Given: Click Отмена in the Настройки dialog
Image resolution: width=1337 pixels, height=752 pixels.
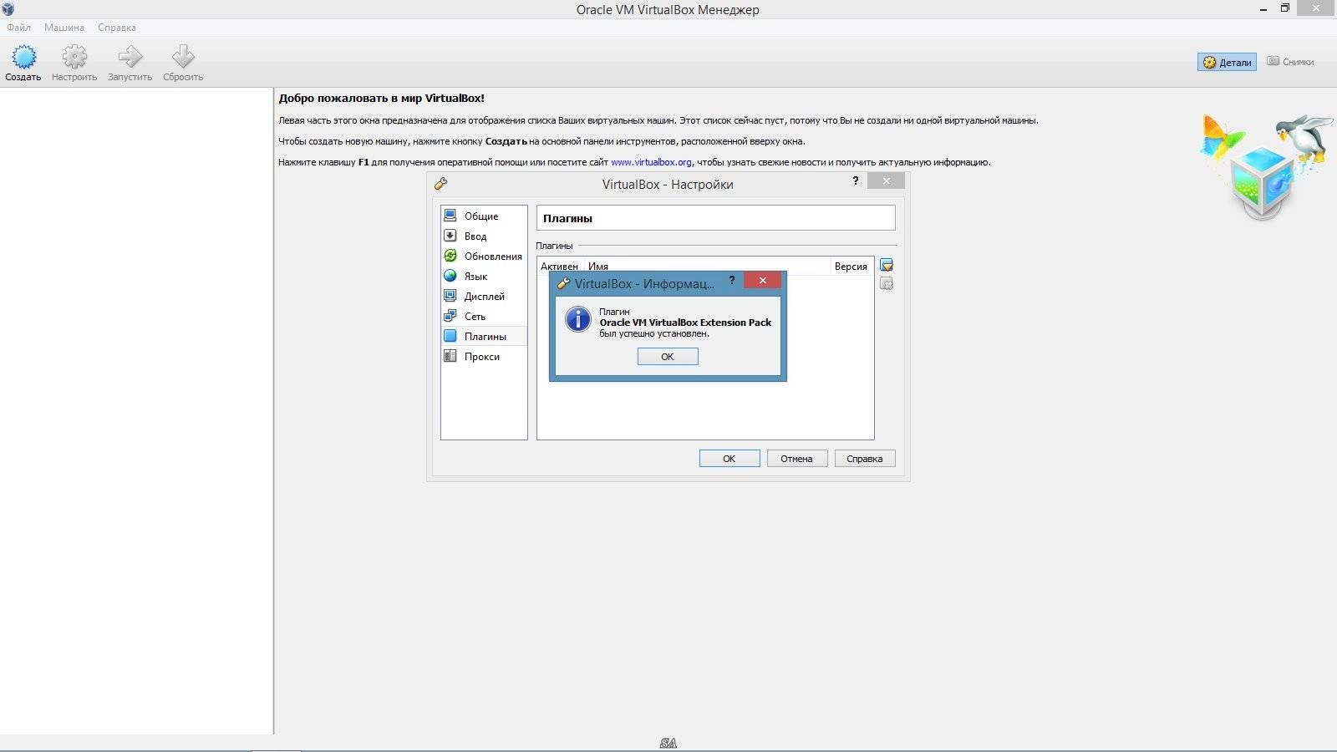Looking at the screenshot, I should point(796,459).
